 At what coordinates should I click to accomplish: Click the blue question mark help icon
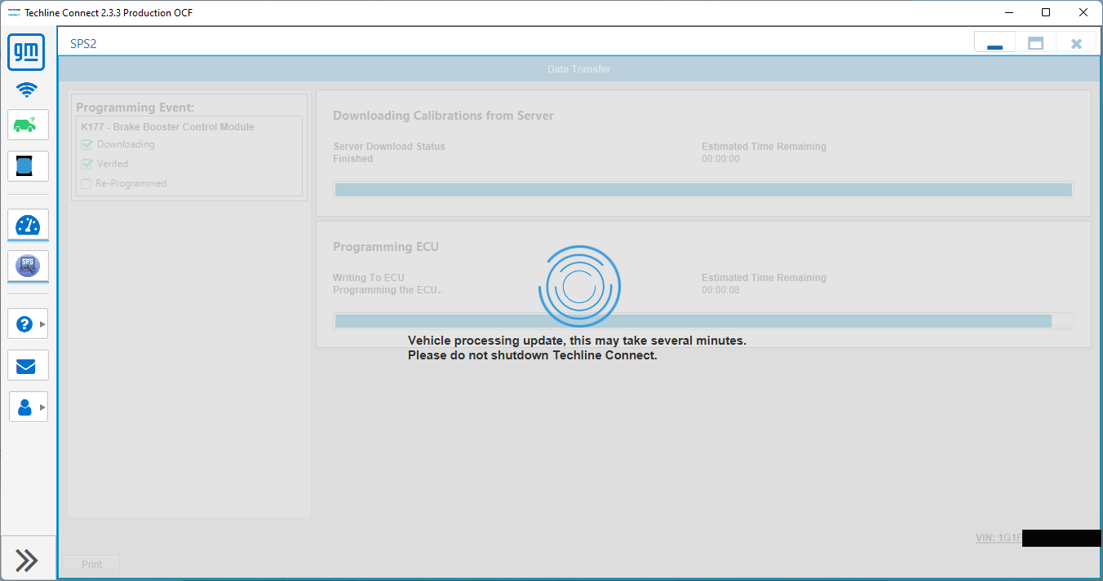[x=24, y=324]
